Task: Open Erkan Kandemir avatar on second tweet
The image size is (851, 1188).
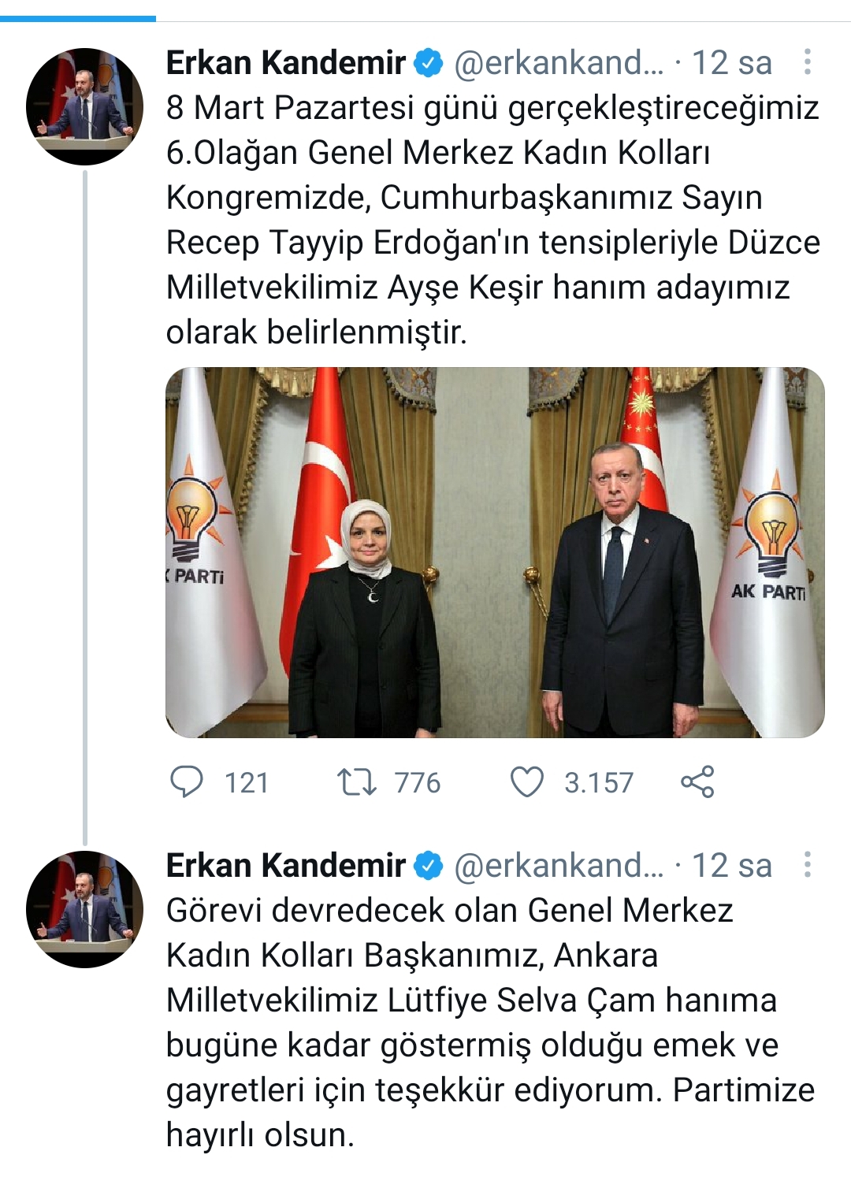Action: click(84, 908)
